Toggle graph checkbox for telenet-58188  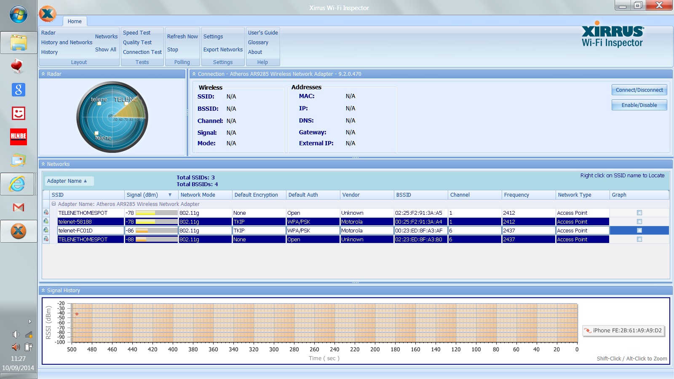pos(639,222)
